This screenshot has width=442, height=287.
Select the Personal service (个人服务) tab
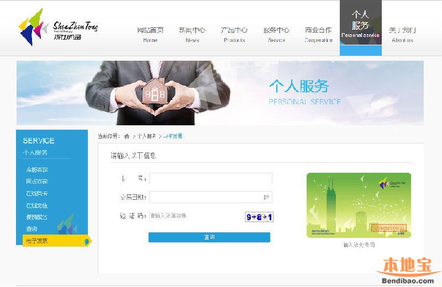tap(361, 28)
